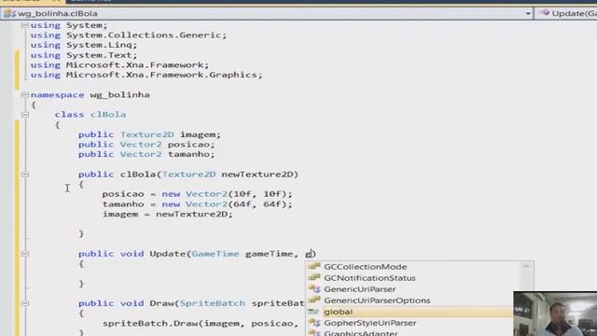Click the global keyword icon
The image size is (597, 336).
point(314,311)
